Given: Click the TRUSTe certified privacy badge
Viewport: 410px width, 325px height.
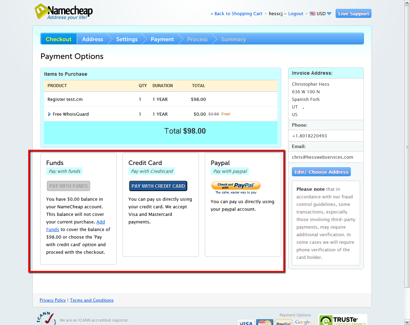Looking at the screenshot, I should coord(343,320).
